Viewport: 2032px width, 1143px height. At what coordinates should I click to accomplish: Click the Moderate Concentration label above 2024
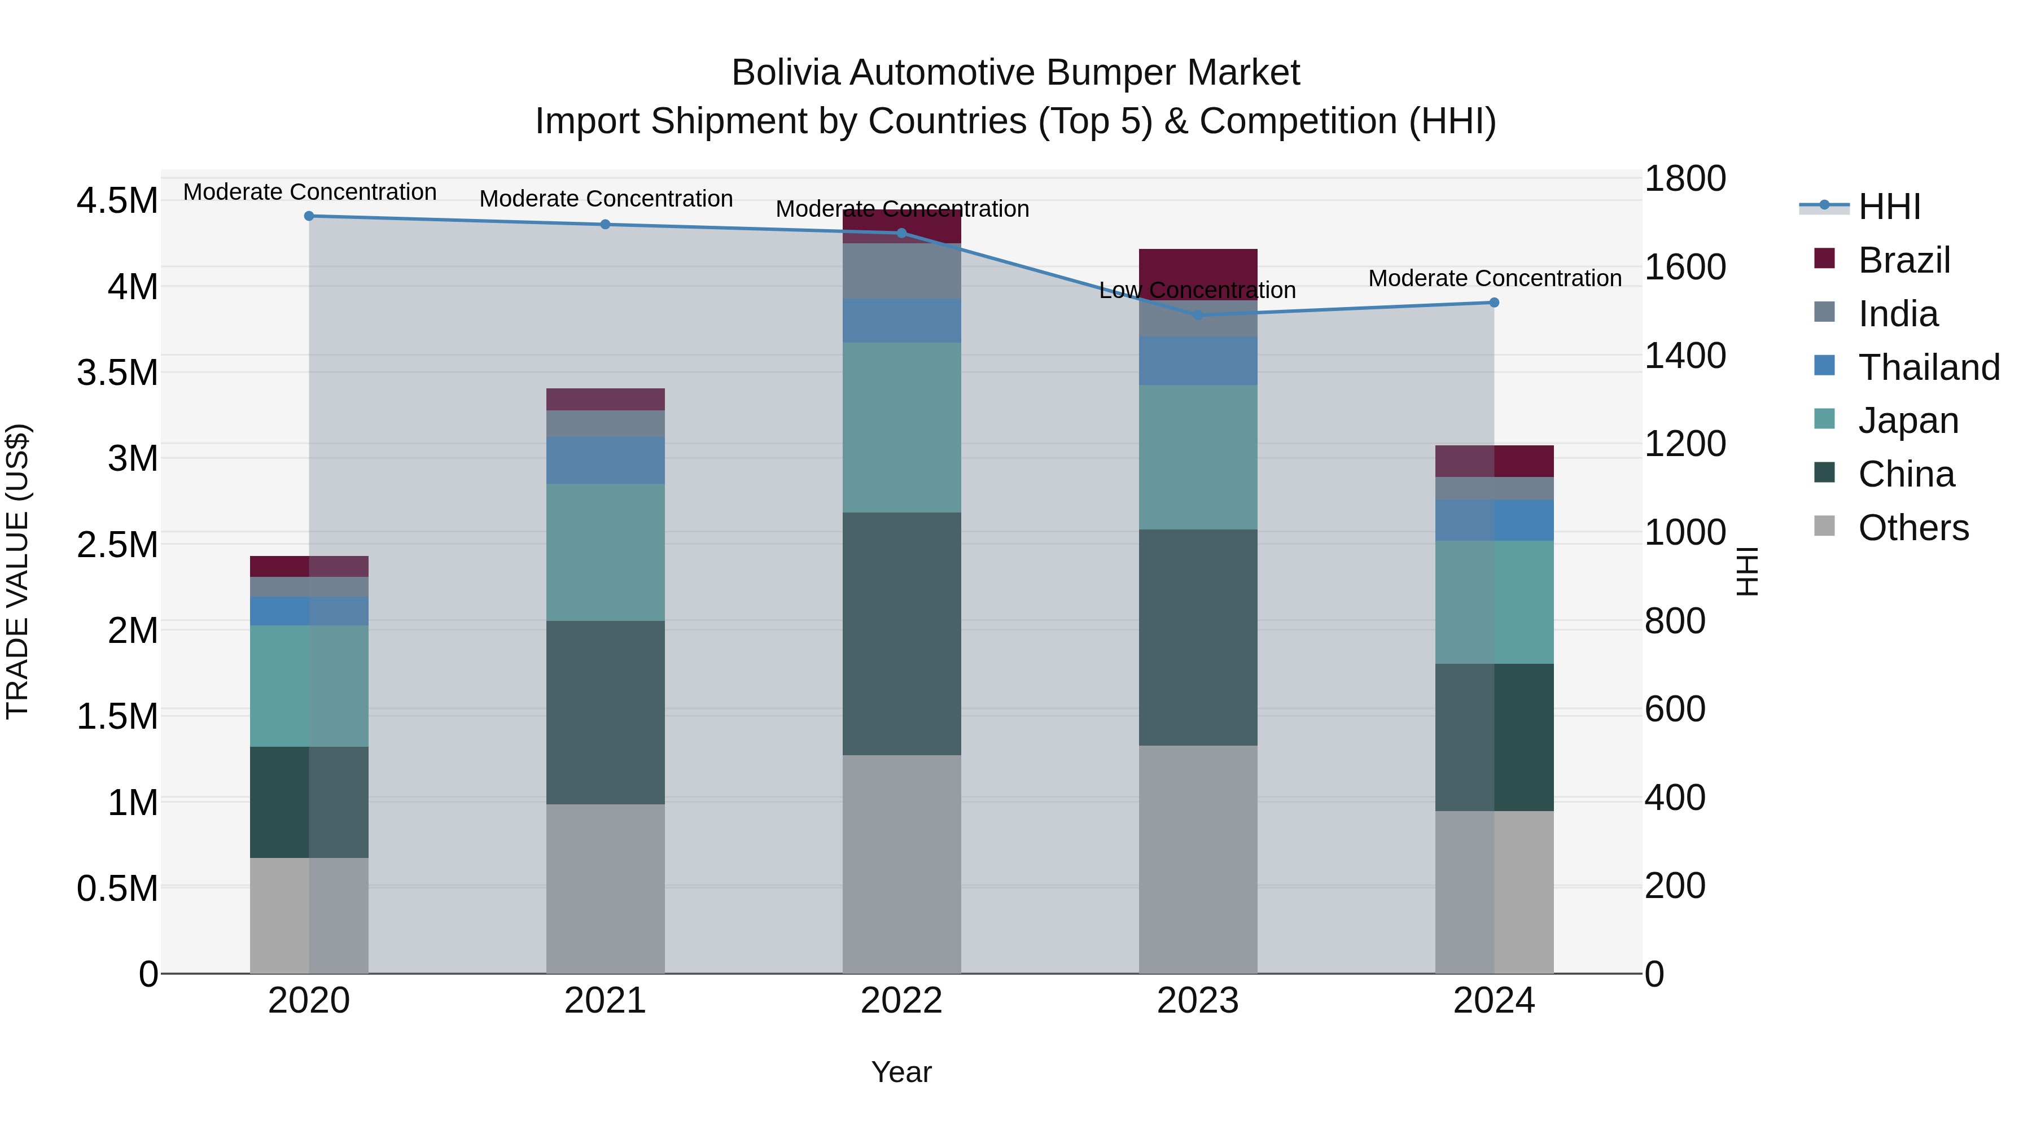[x=1495, y=278]
